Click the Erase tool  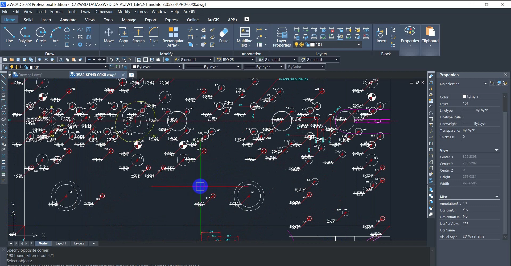pyautogui.click(x=224, y=35)
